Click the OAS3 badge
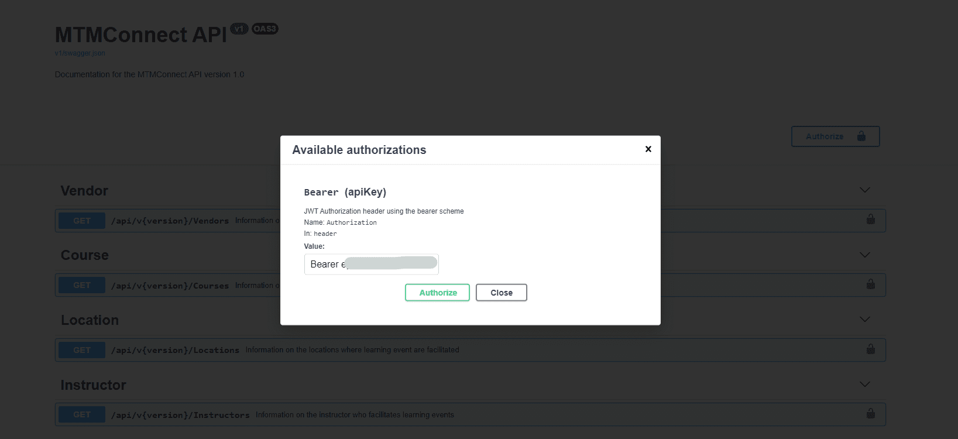 [x=265, y=29]
